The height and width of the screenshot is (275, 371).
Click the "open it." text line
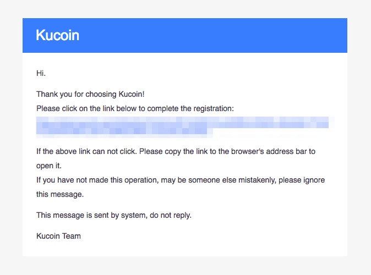click(49, 166)
